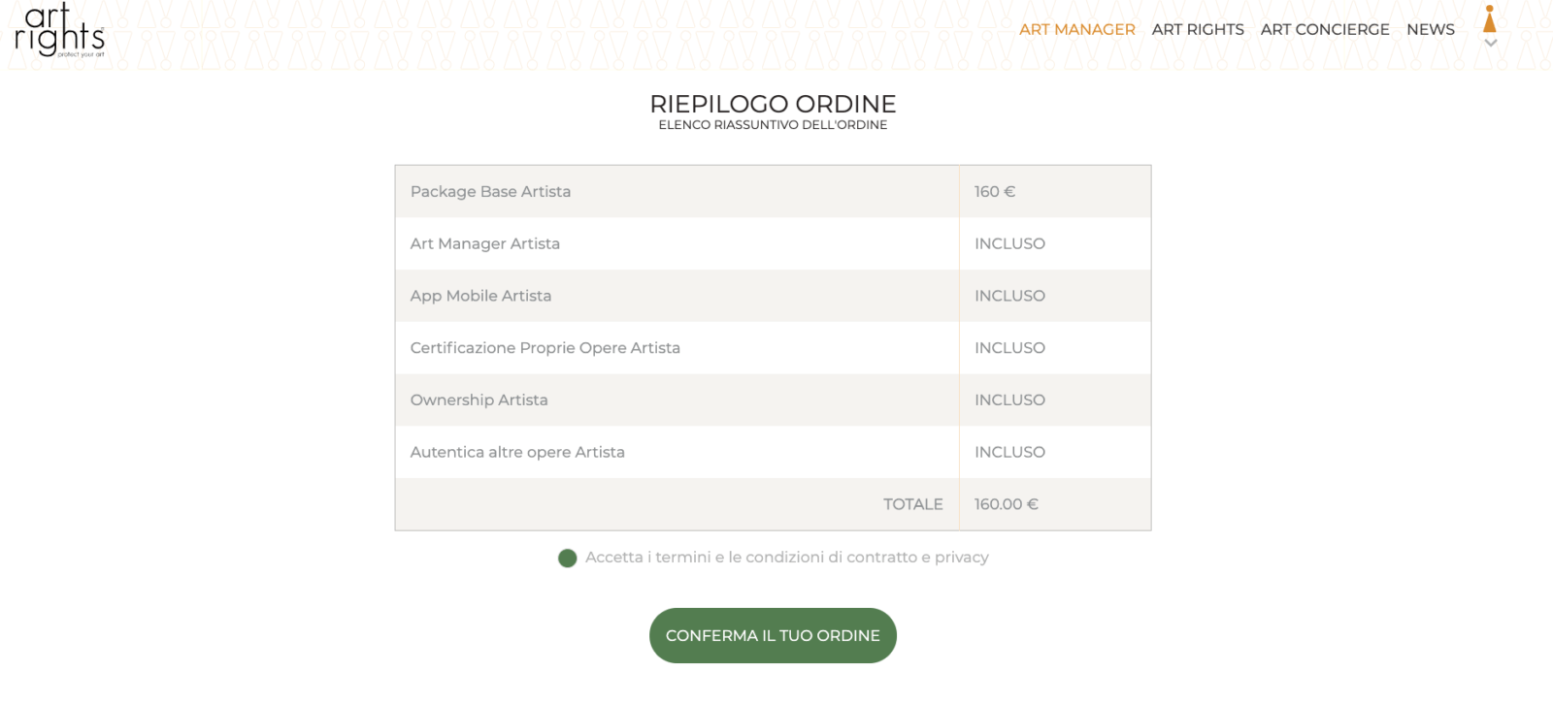Image resolution: width=1553 pixels, height=703 pixels.
Task: Select the Ownership Artista row label
Action: pyautogui.click(x=479, y=399)
